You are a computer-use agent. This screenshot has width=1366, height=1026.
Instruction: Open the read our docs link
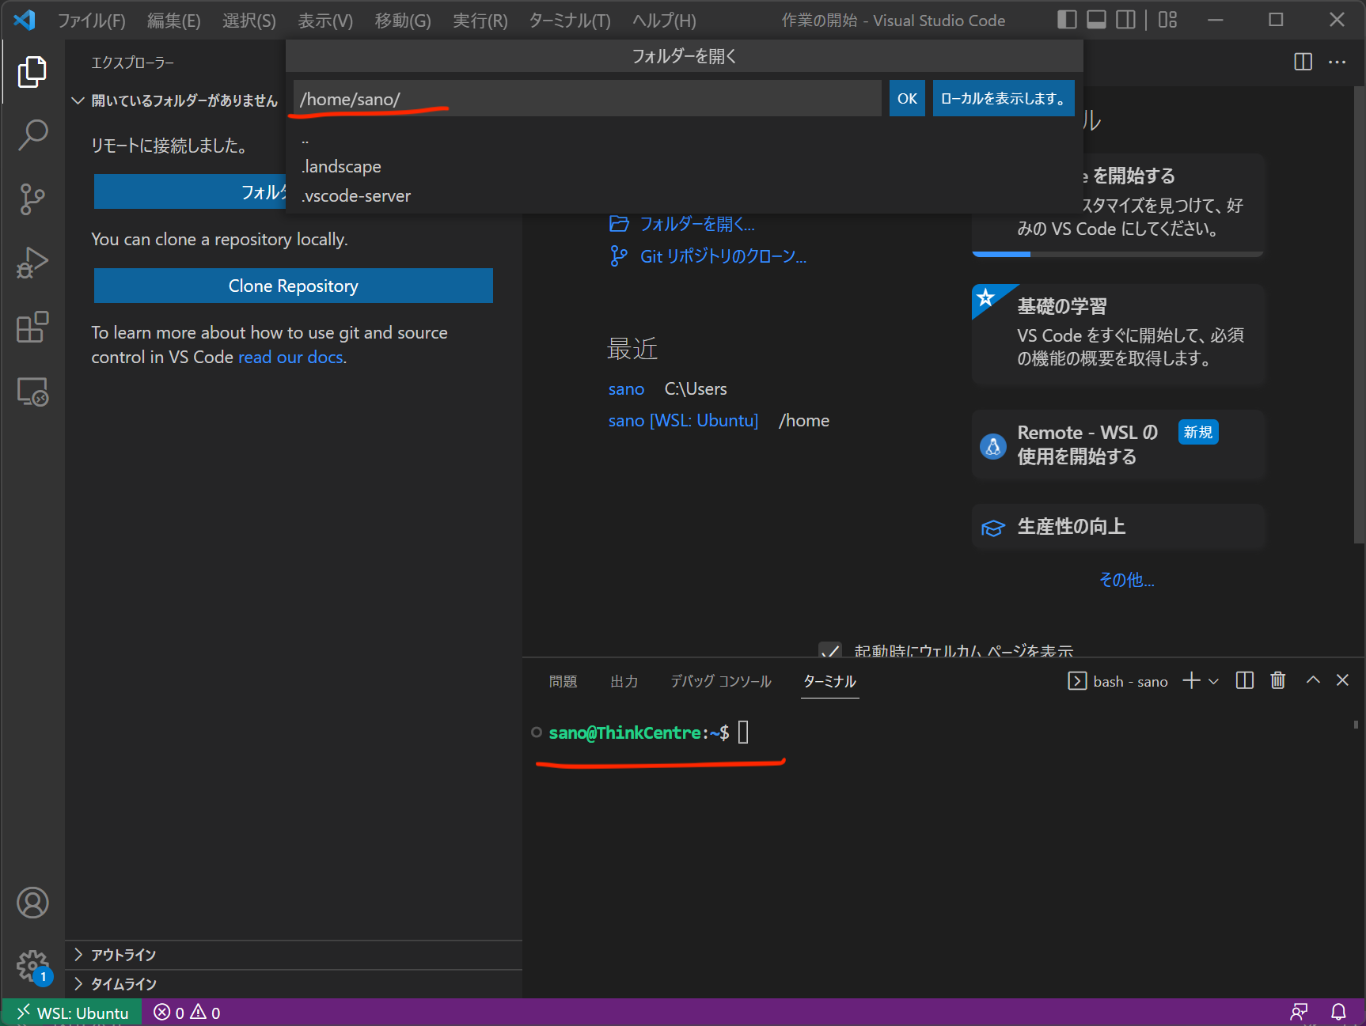[291, 357]
